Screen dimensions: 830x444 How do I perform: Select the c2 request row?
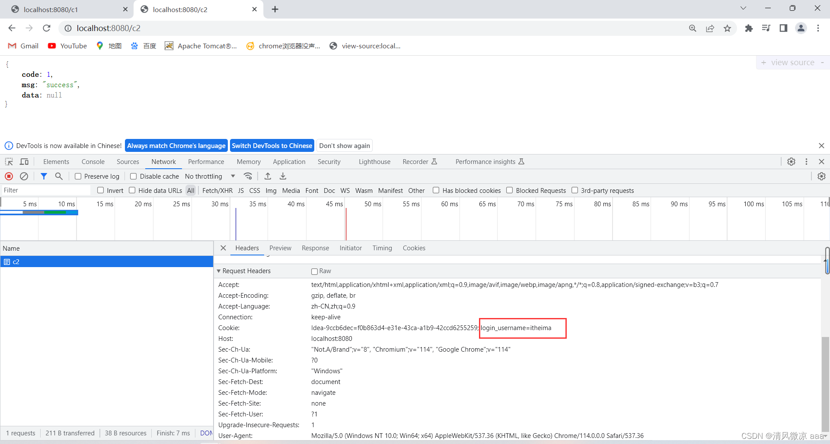coord(107,262)
